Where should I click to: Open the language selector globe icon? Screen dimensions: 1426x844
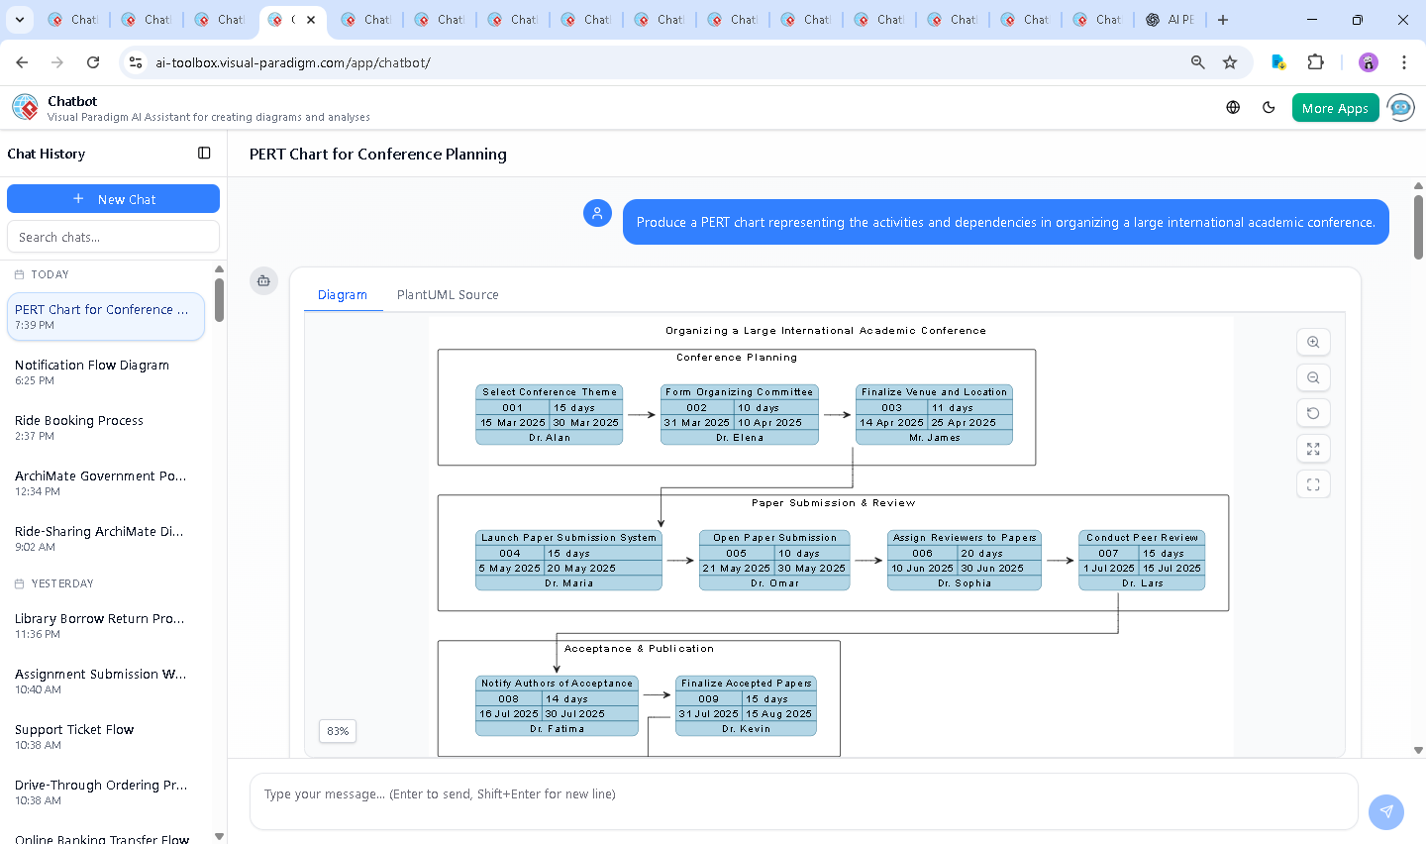[x=1233, y=107]
